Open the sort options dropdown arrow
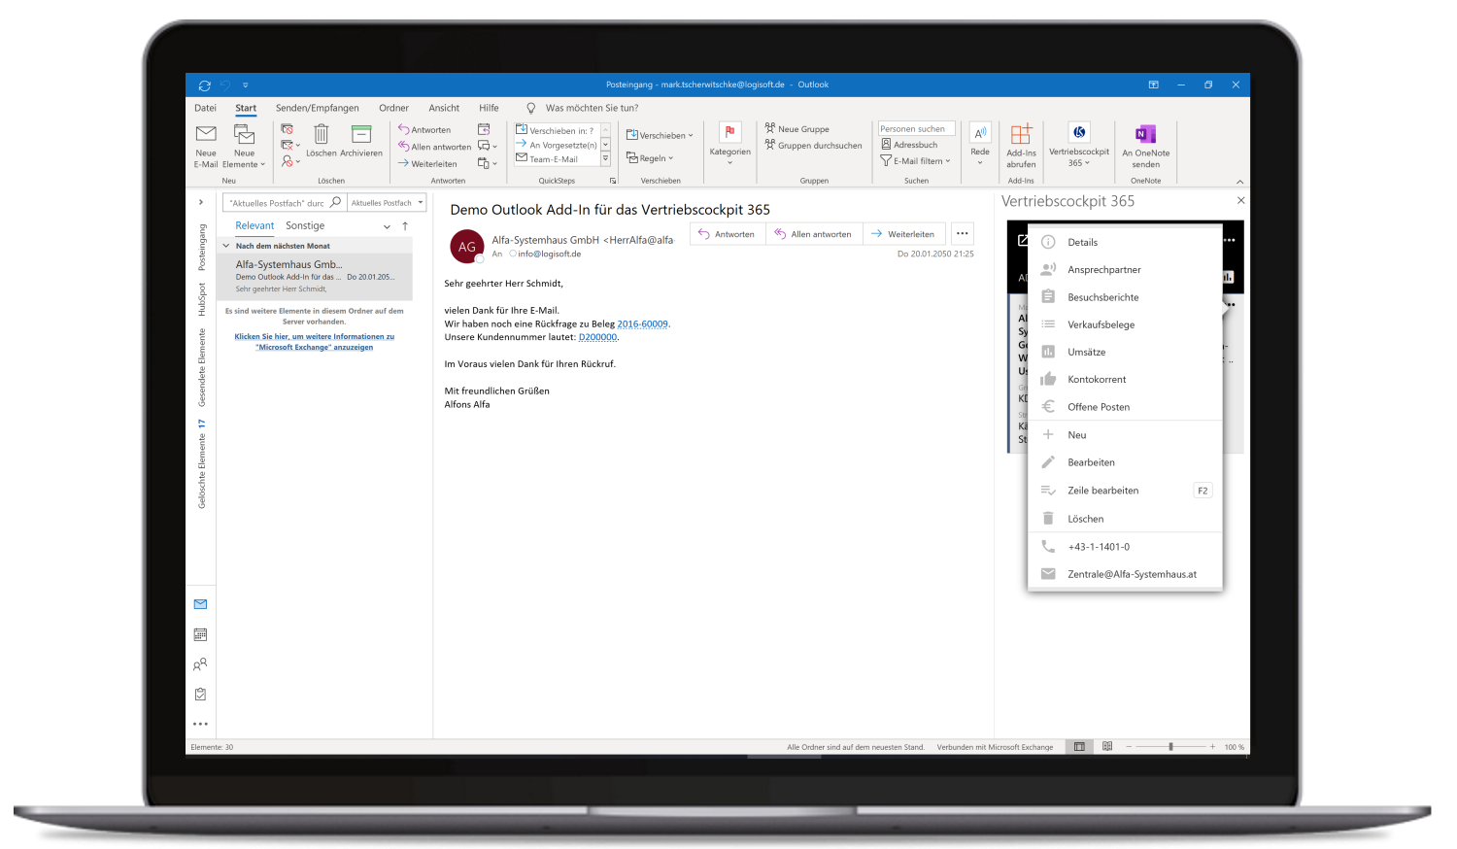 click(x=387, y=226)
